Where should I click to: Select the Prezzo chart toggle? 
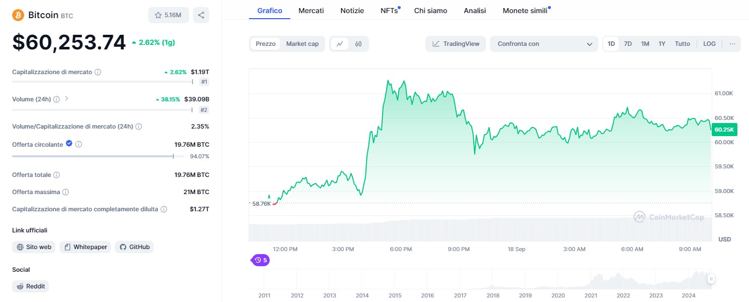(x=266, y=44)
